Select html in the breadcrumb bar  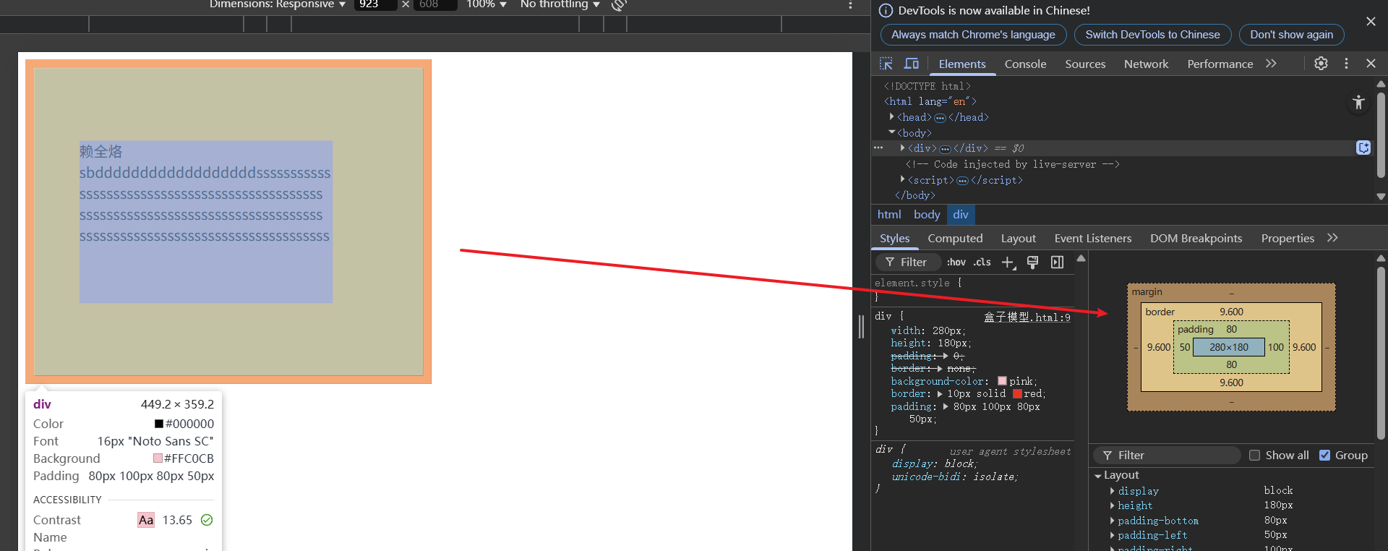click(x=889, y=215)
